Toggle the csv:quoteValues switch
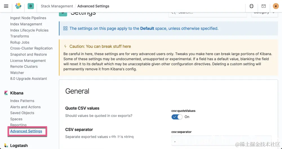Screen dimensions: 282x149 click(177, 117)
